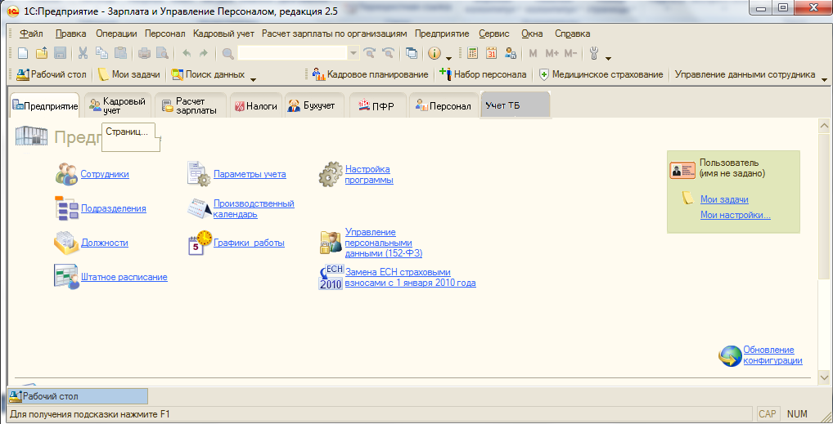Open Мои задачи link in user panel
This screenshot has height=424, width=833.
(x=724, y=199)
